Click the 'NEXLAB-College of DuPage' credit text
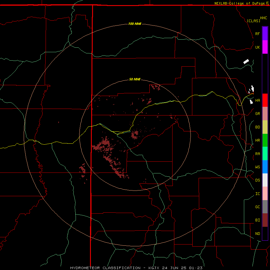270x270 pixels. (239, 3)
